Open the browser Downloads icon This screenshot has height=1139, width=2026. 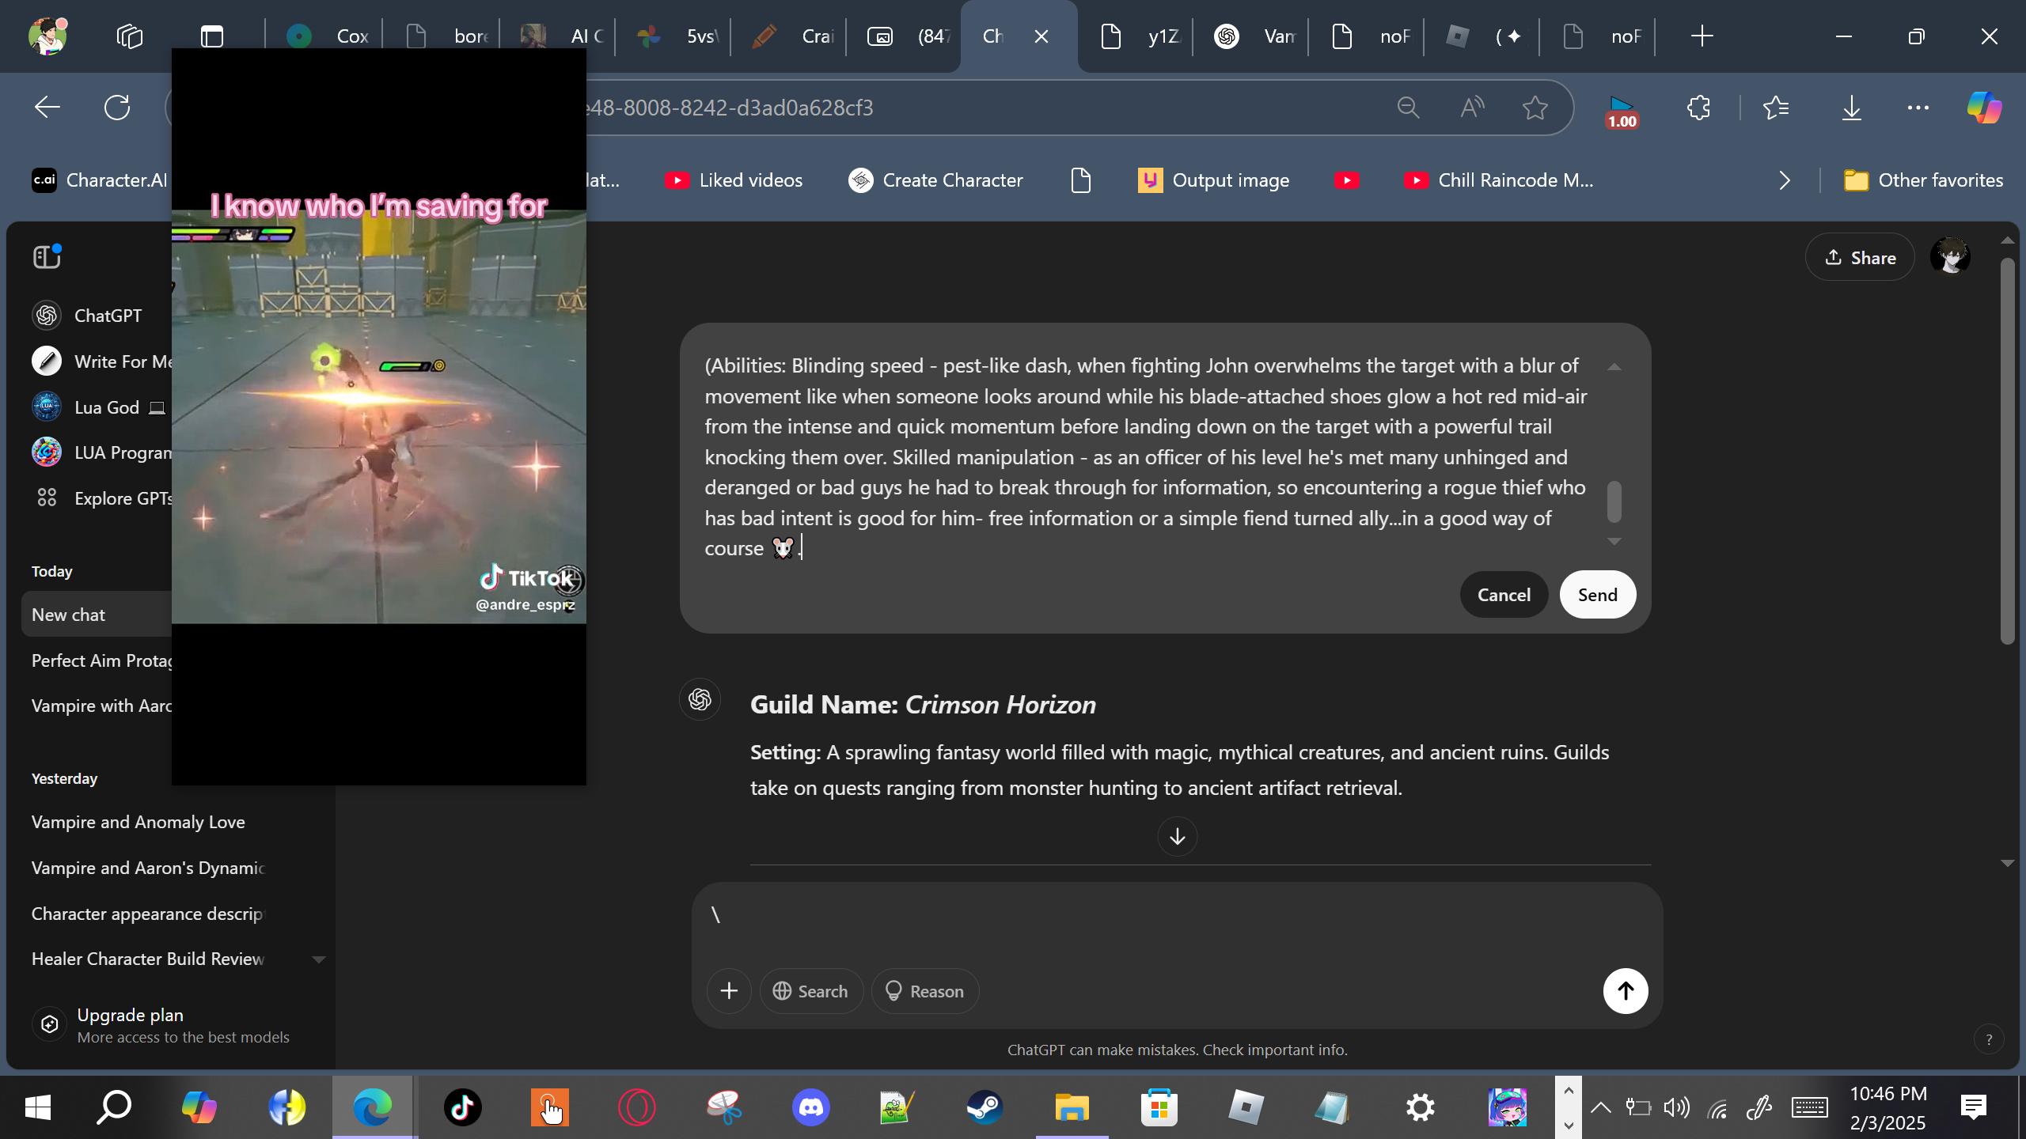pyautogui.click(x=1852, y=108)
